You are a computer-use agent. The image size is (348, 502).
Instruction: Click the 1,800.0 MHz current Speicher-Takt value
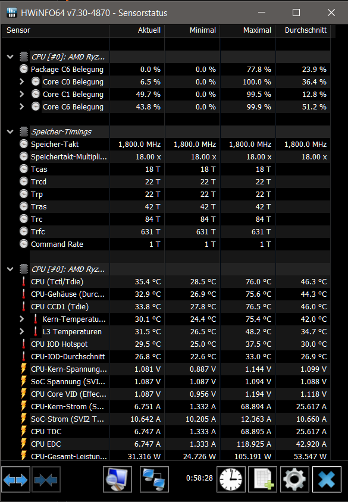(x=140, y=145)
